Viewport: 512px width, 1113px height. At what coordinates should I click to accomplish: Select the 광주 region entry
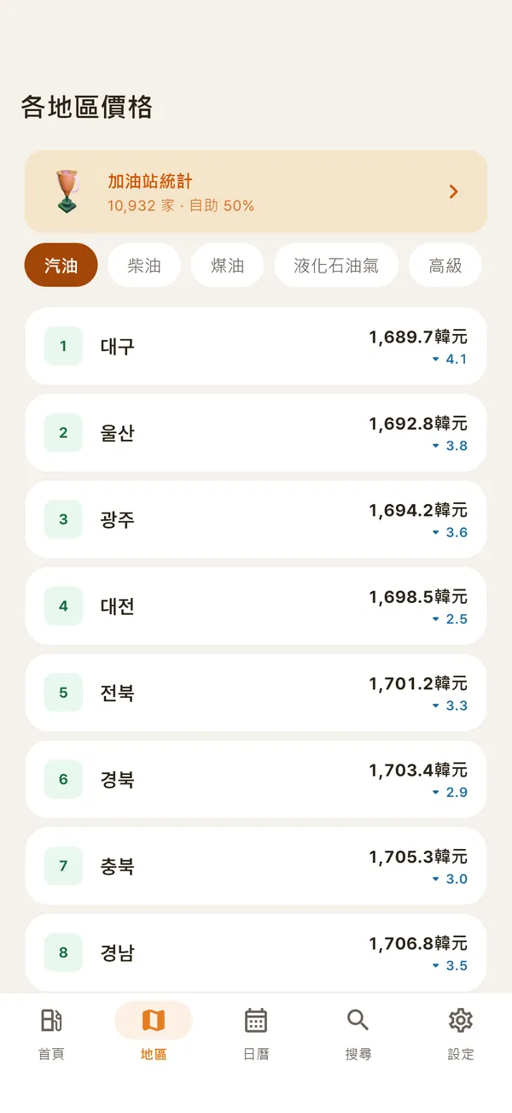[256, 519]
